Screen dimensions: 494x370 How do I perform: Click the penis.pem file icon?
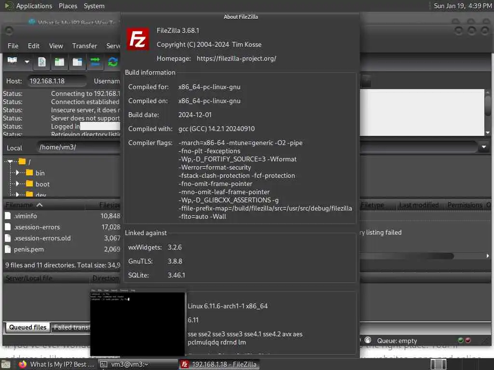coord(8,249)
